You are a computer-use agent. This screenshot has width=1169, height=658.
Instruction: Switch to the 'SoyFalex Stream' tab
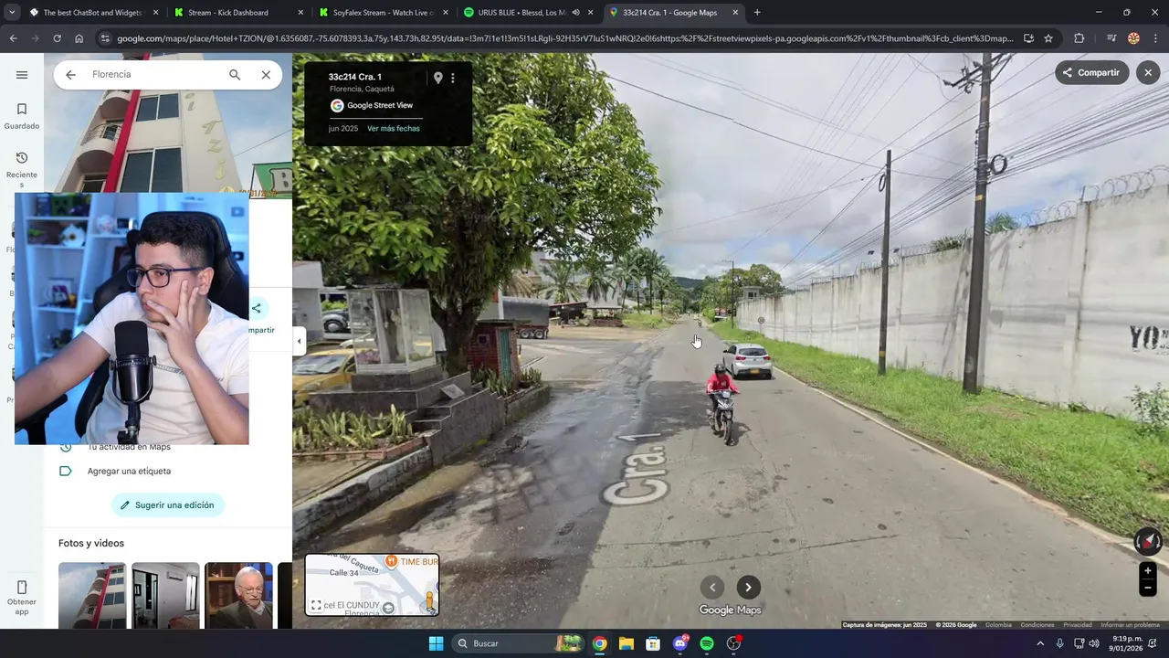(384, 13)
